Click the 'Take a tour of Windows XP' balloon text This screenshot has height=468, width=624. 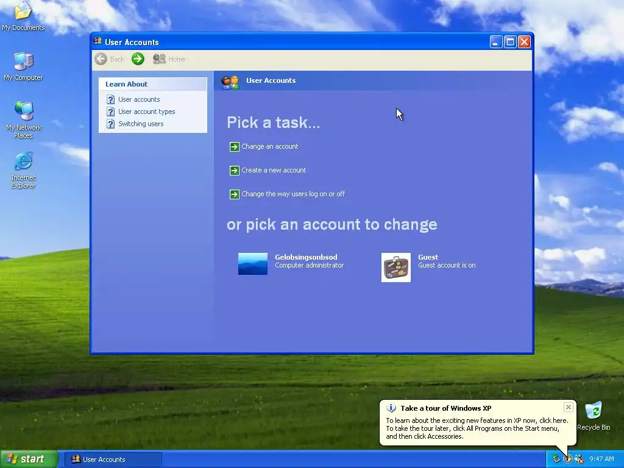click(445, 408)
